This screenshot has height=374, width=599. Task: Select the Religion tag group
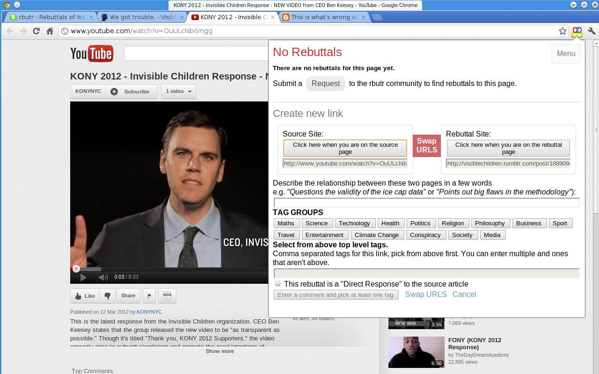coord(453,223)
